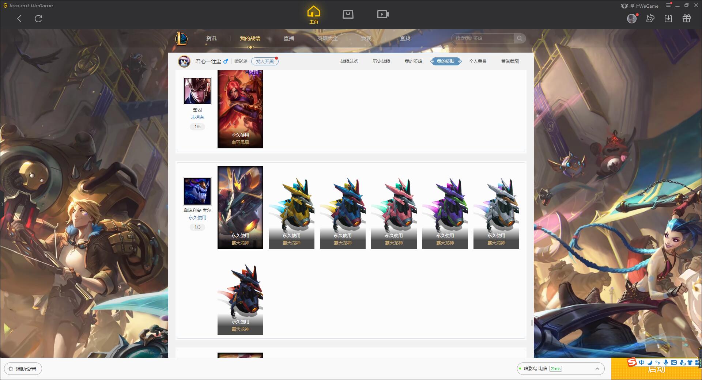
Task: Click the 君心一往尘 username
Action: (208, 61)
